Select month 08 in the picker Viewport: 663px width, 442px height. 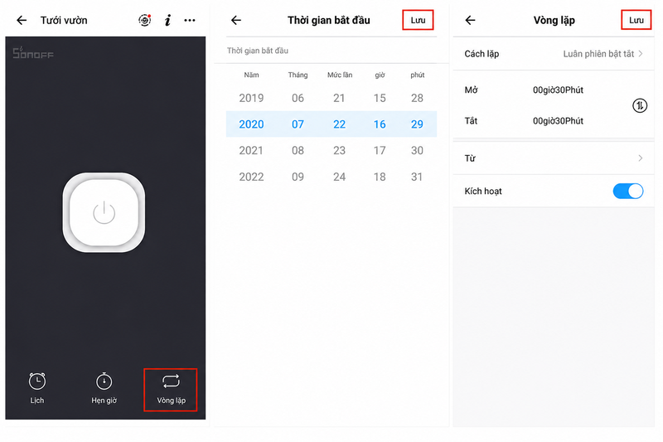tap(298, 151)
